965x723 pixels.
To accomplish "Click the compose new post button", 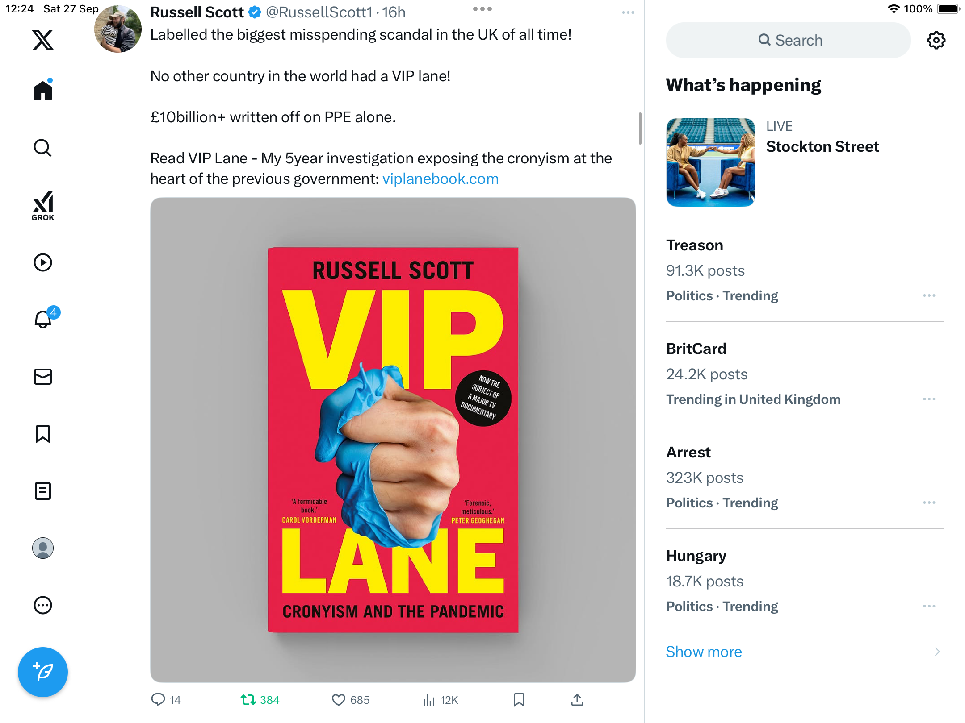I will tap(43, 672).
